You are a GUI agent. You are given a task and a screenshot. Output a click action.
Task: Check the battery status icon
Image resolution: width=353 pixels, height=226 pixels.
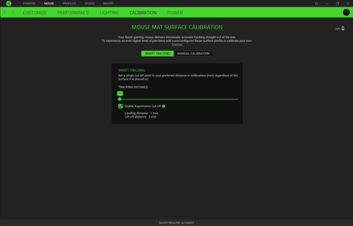tap(343, 29)
